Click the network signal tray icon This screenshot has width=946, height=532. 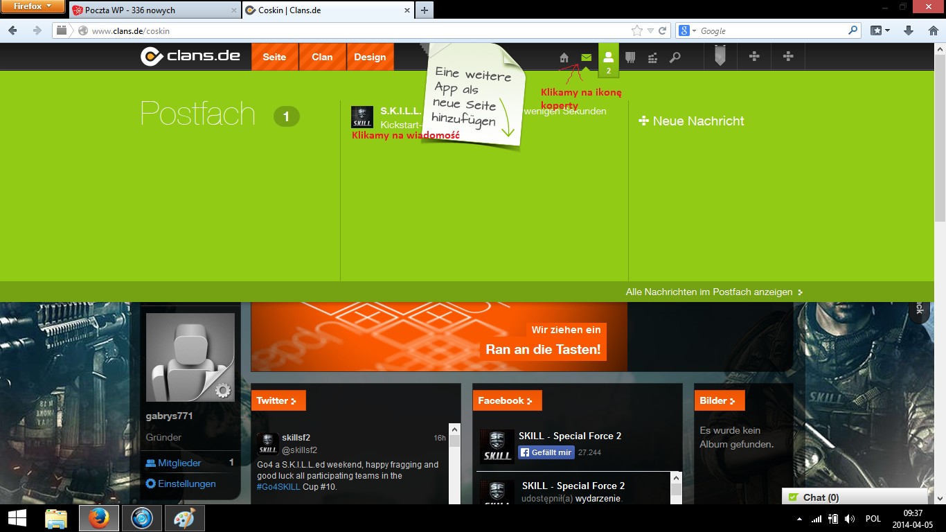pyautogui.click(x=816, y=518)
